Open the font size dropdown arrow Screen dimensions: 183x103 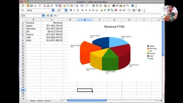(66, 10)
